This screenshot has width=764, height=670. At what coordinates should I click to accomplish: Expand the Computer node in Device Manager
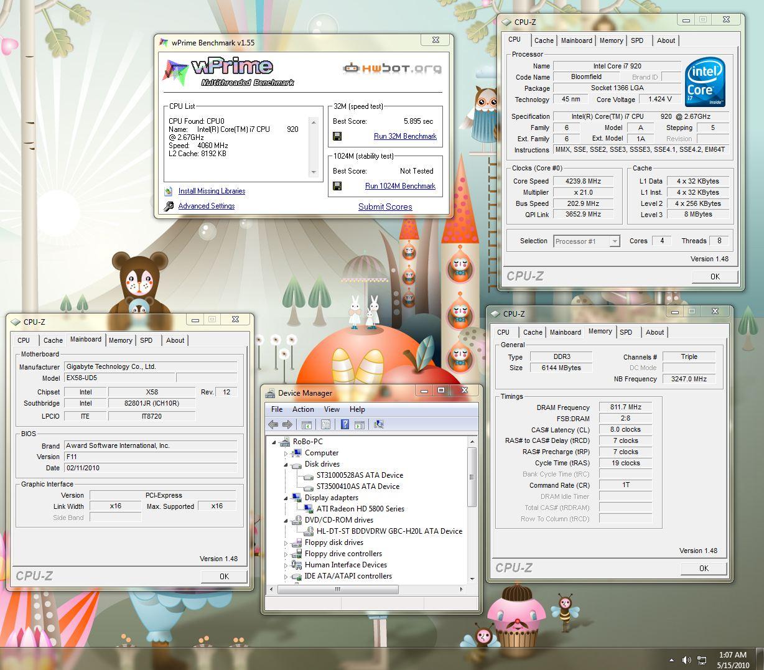tap(286, 454)
